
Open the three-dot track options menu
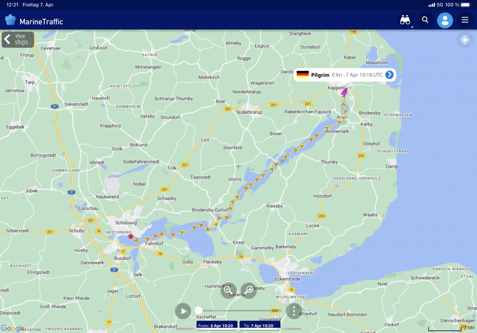(294, 311)
